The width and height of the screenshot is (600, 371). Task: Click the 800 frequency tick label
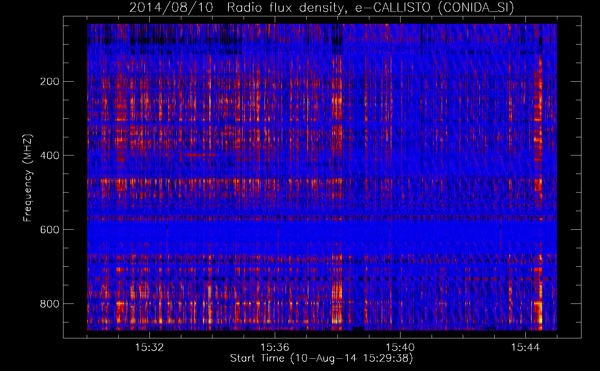49,304
